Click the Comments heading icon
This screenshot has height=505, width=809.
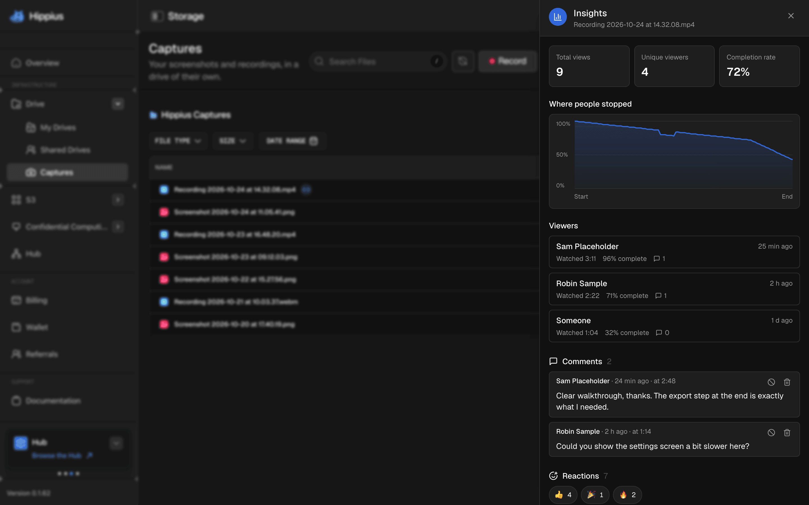click(553, 361)
